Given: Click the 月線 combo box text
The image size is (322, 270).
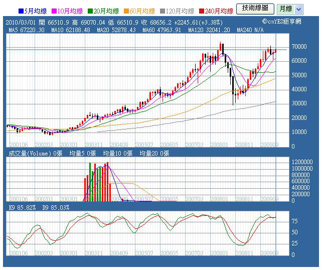Looking at the screenshot, I should pyautogui.click(x=285, y=9).
